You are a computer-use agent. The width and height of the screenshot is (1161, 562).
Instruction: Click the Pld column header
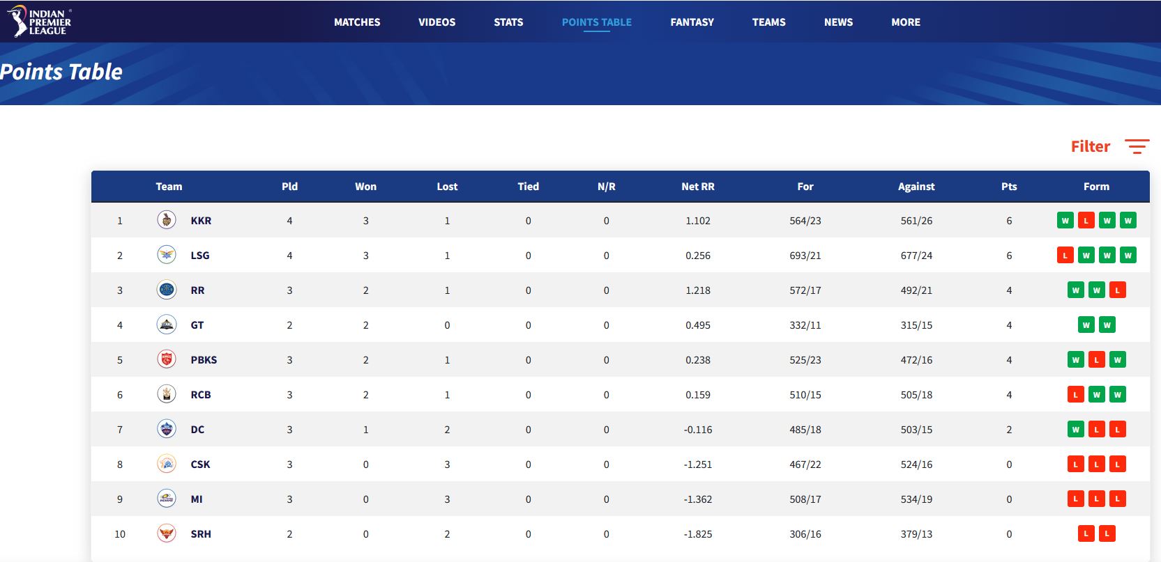click(x=289, y=187)
